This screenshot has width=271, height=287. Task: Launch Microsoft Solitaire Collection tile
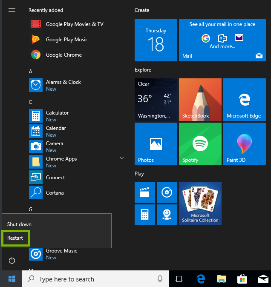(200, 204)
